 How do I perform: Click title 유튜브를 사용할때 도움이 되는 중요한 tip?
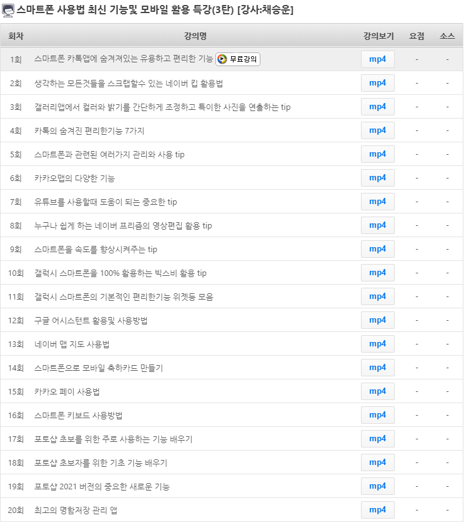click(106, 202)
